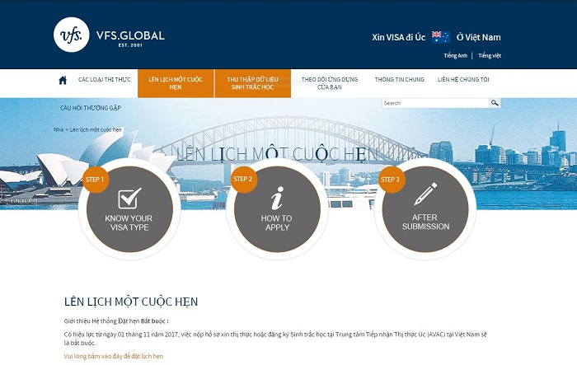Click the search magnifier button

(x=495, y=103)
